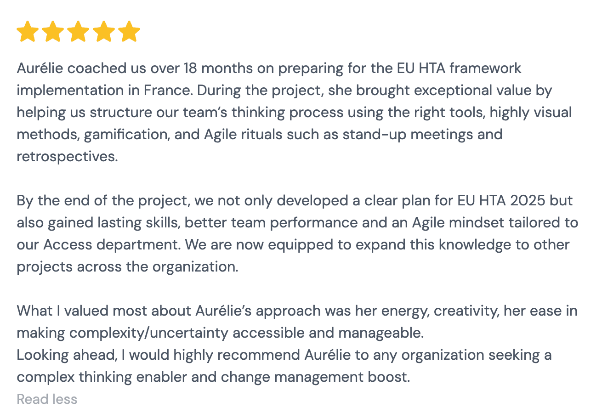The height and width of the screenshot is (419, 602).
Task: Click the word 'retrospectives.' ending the first paragraph
Action: (x=68, y=157)
